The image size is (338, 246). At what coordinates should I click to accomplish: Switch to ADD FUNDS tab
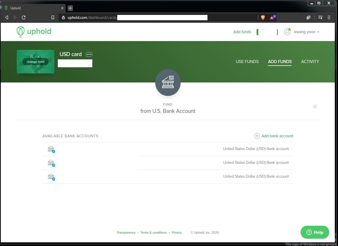[x=280, y=61]
